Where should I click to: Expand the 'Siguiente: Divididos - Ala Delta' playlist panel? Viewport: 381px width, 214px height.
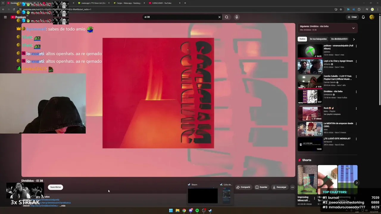click(x=353, y=28)
